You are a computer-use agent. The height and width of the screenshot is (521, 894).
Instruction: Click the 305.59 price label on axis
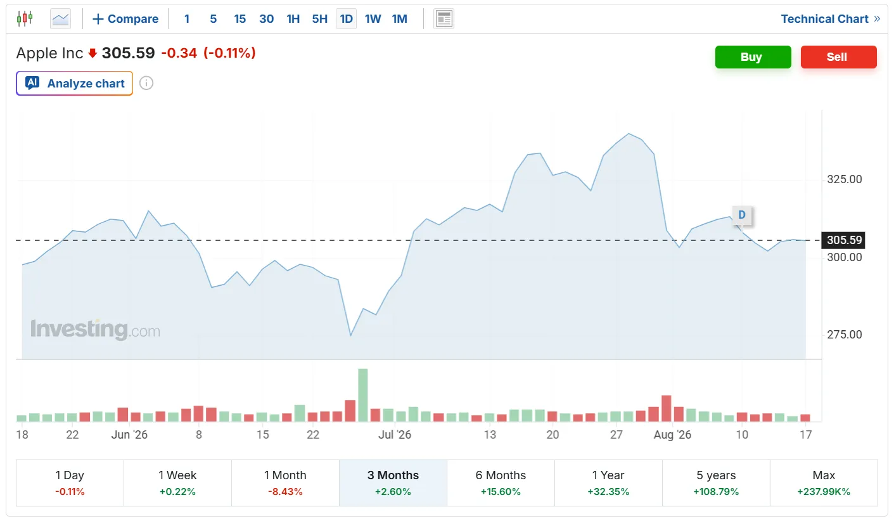[844, 240]
